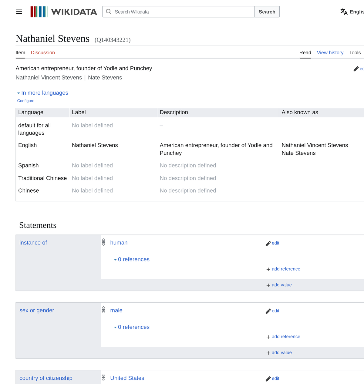Click add value link under sex or gender
Screen dimensions: 364x384
click(282, 352)
